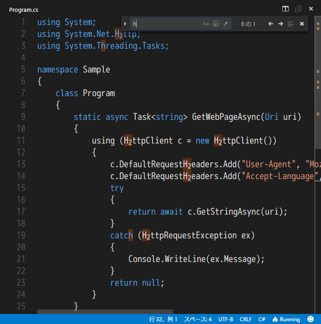The image size is (321, 324).
Task: Click the Split Editor icon
Action: point(285,9)
